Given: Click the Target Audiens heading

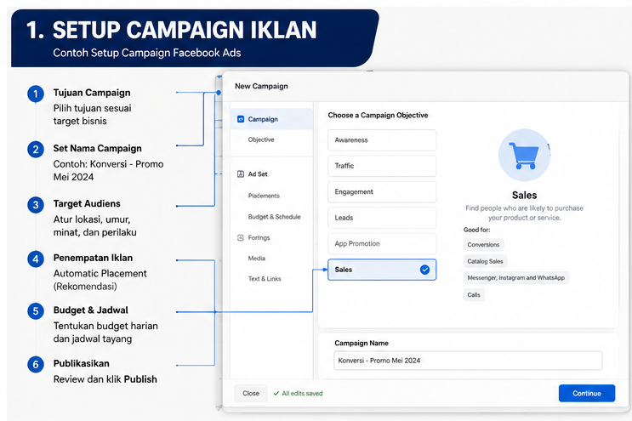Looking at the screenshot, I should point(87,203).
